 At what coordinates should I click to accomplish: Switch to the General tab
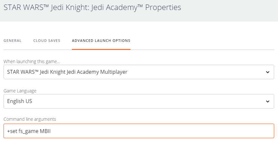pyautogui.click(x=13, y=41)
